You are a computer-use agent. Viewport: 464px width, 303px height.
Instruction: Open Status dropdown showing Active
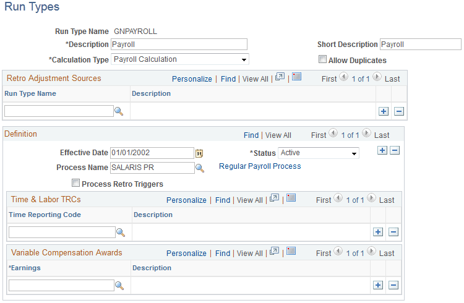[x=319, y=153]
